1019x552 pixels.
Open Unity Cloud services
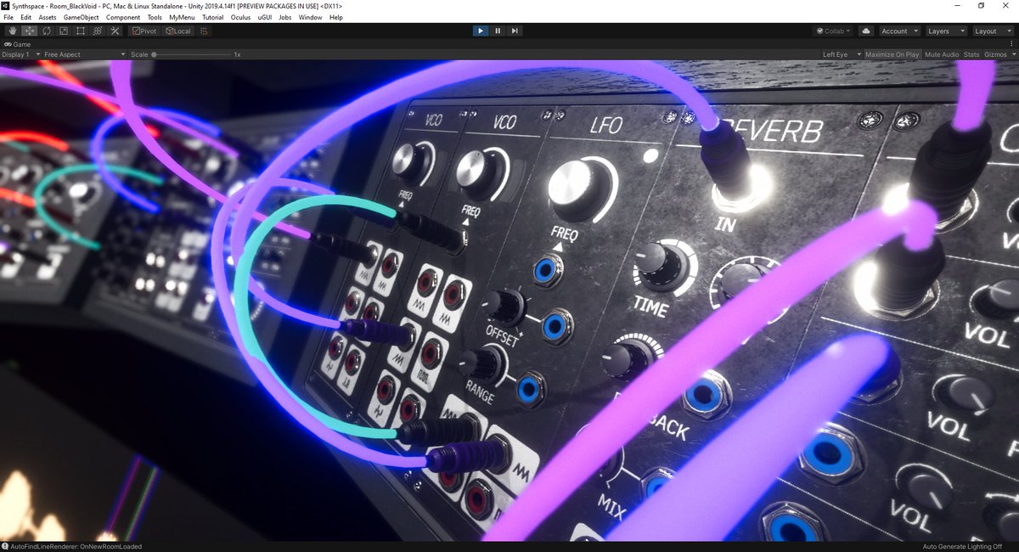point(866,31)
